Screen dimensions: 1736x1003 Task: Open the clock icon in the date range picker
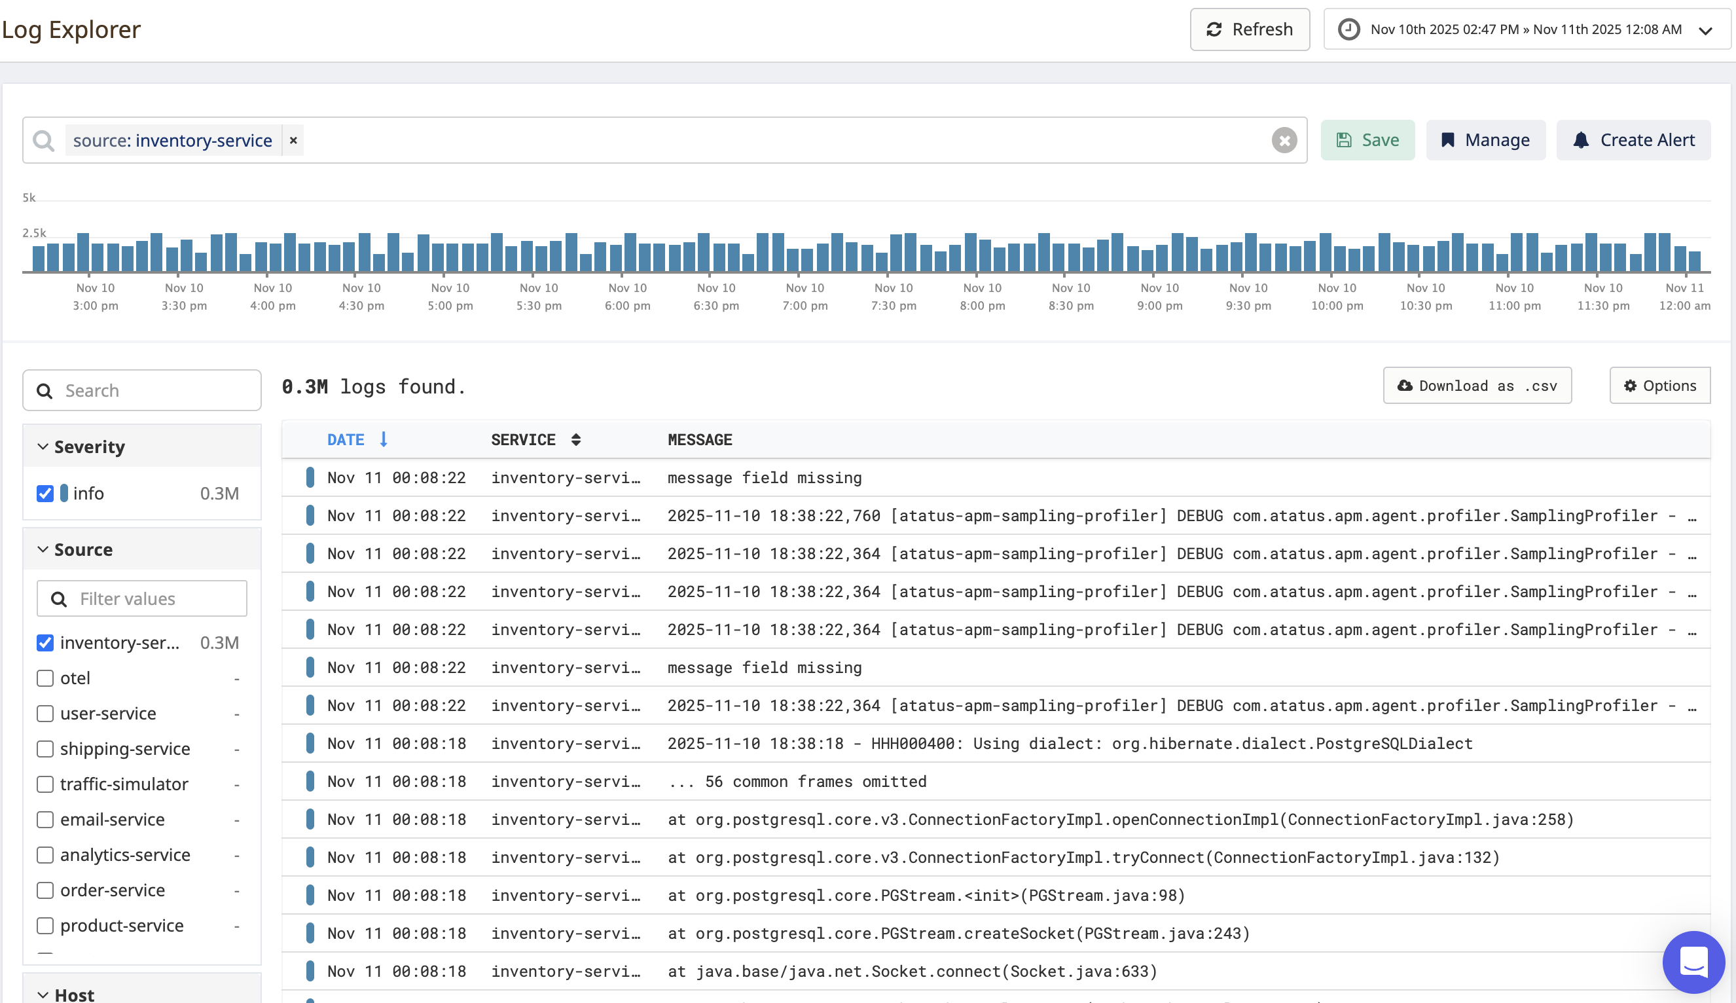(x=1348, y=29)
